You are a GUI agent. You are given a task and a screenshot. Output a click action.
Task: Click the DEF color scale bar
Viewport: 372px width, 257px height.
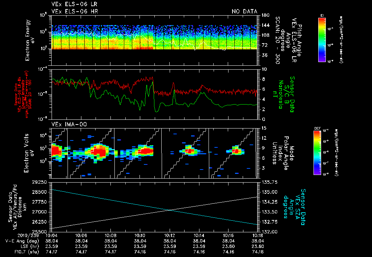point(318,153)
